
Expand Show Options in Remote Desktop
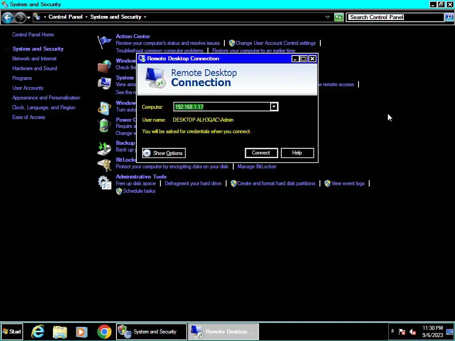[164, 153]
